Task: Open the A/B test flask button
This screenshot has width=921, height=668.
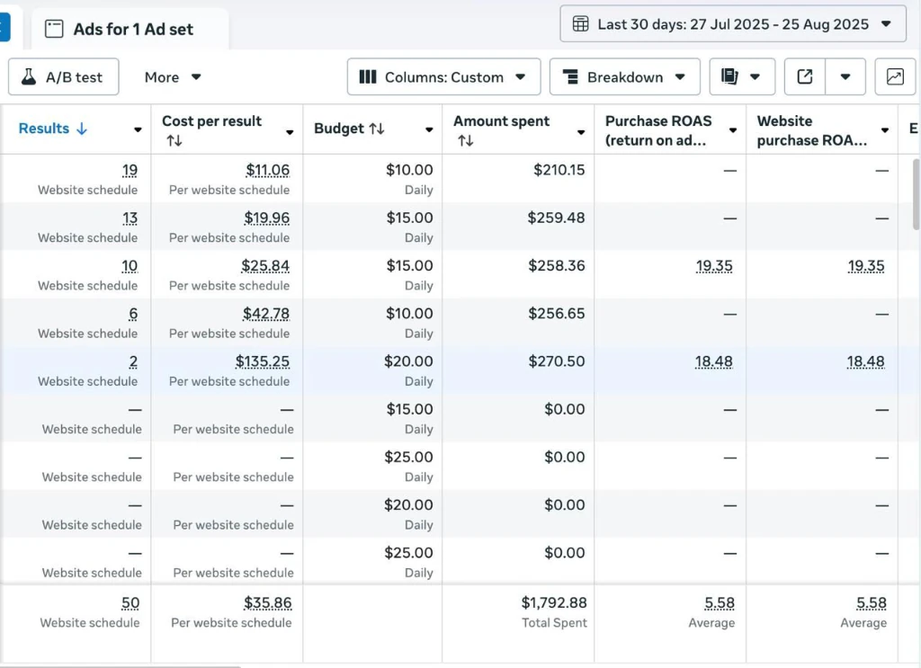Action: [64, 77]
